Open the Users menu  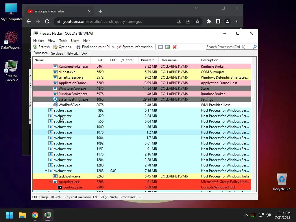(75, 41)
